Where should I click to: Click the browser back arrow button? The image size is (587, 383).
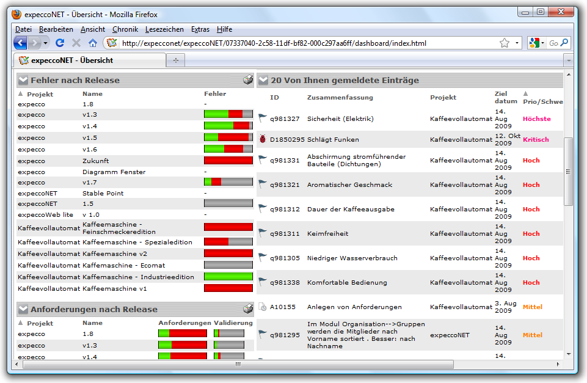pyautogui.click(x=20, y=43)
